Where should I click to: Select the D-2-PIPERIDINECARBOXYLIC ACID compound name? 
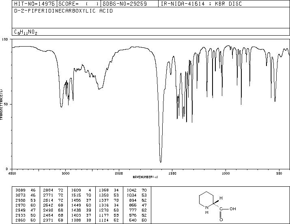[63, 11]
